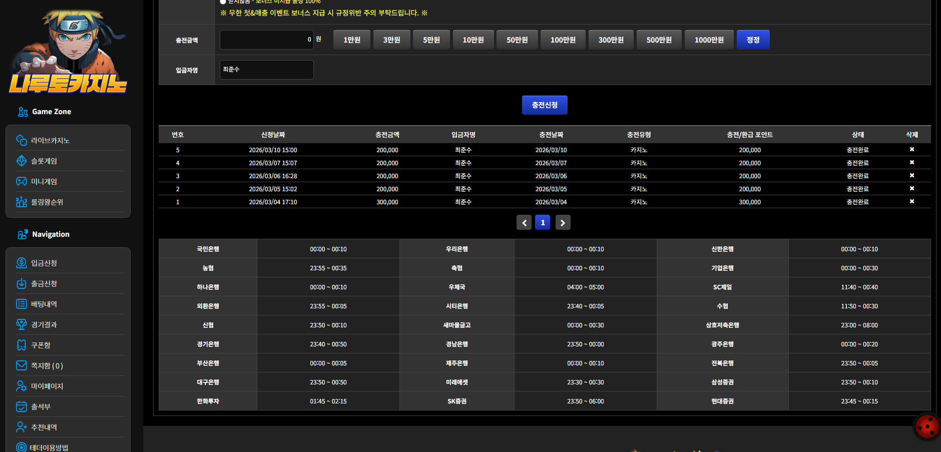Go to next page of deposit list

click(563, 223)
